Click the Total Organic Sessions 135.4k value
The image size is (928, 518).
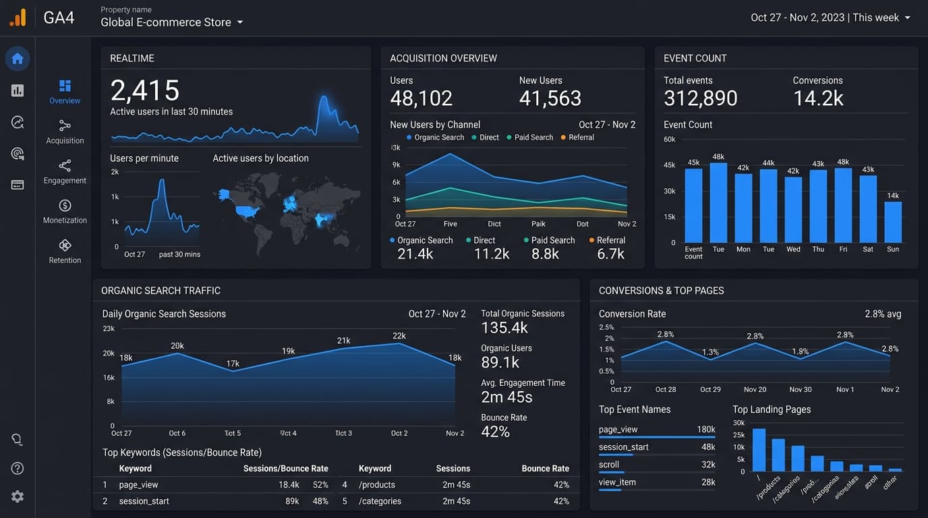(x=504, y=328)
